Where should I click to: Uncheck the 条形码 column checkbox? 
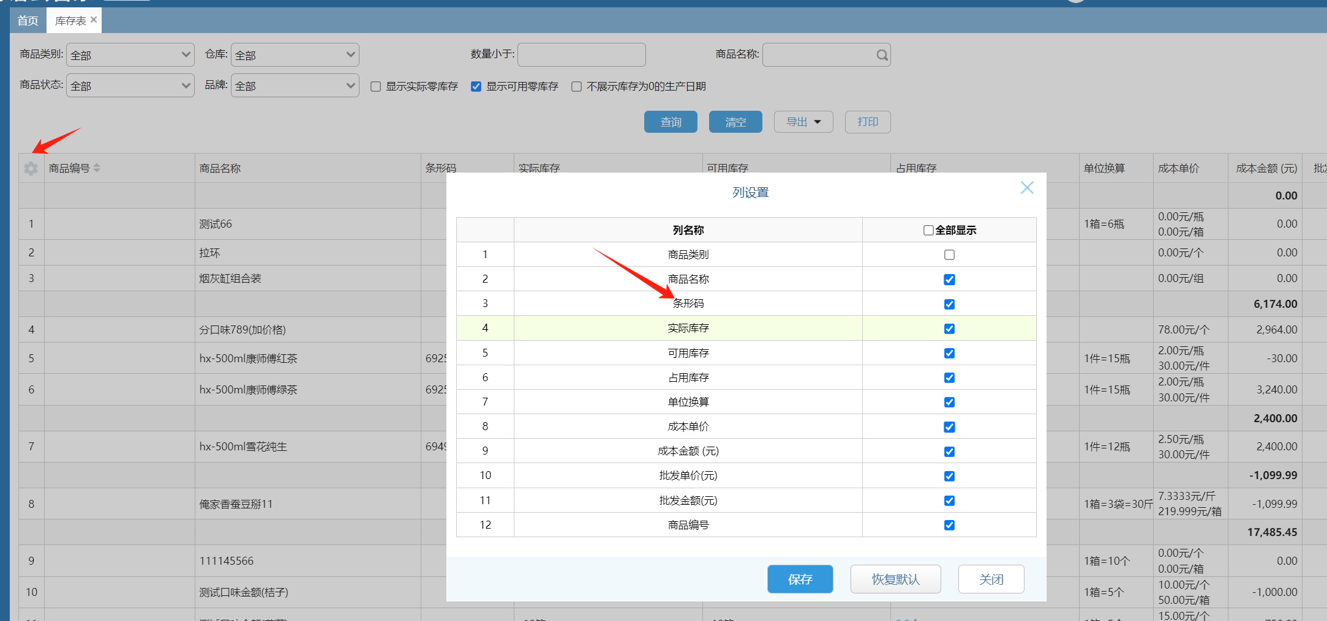coord(949,304)
